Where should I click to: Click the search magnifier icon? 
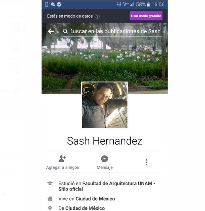[x=65, y=31]
